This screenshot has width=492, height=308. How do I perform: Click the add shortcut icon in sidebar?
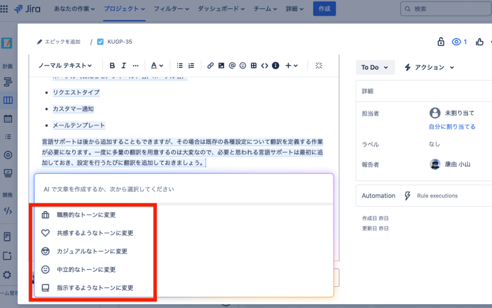(x=7, y=256)
